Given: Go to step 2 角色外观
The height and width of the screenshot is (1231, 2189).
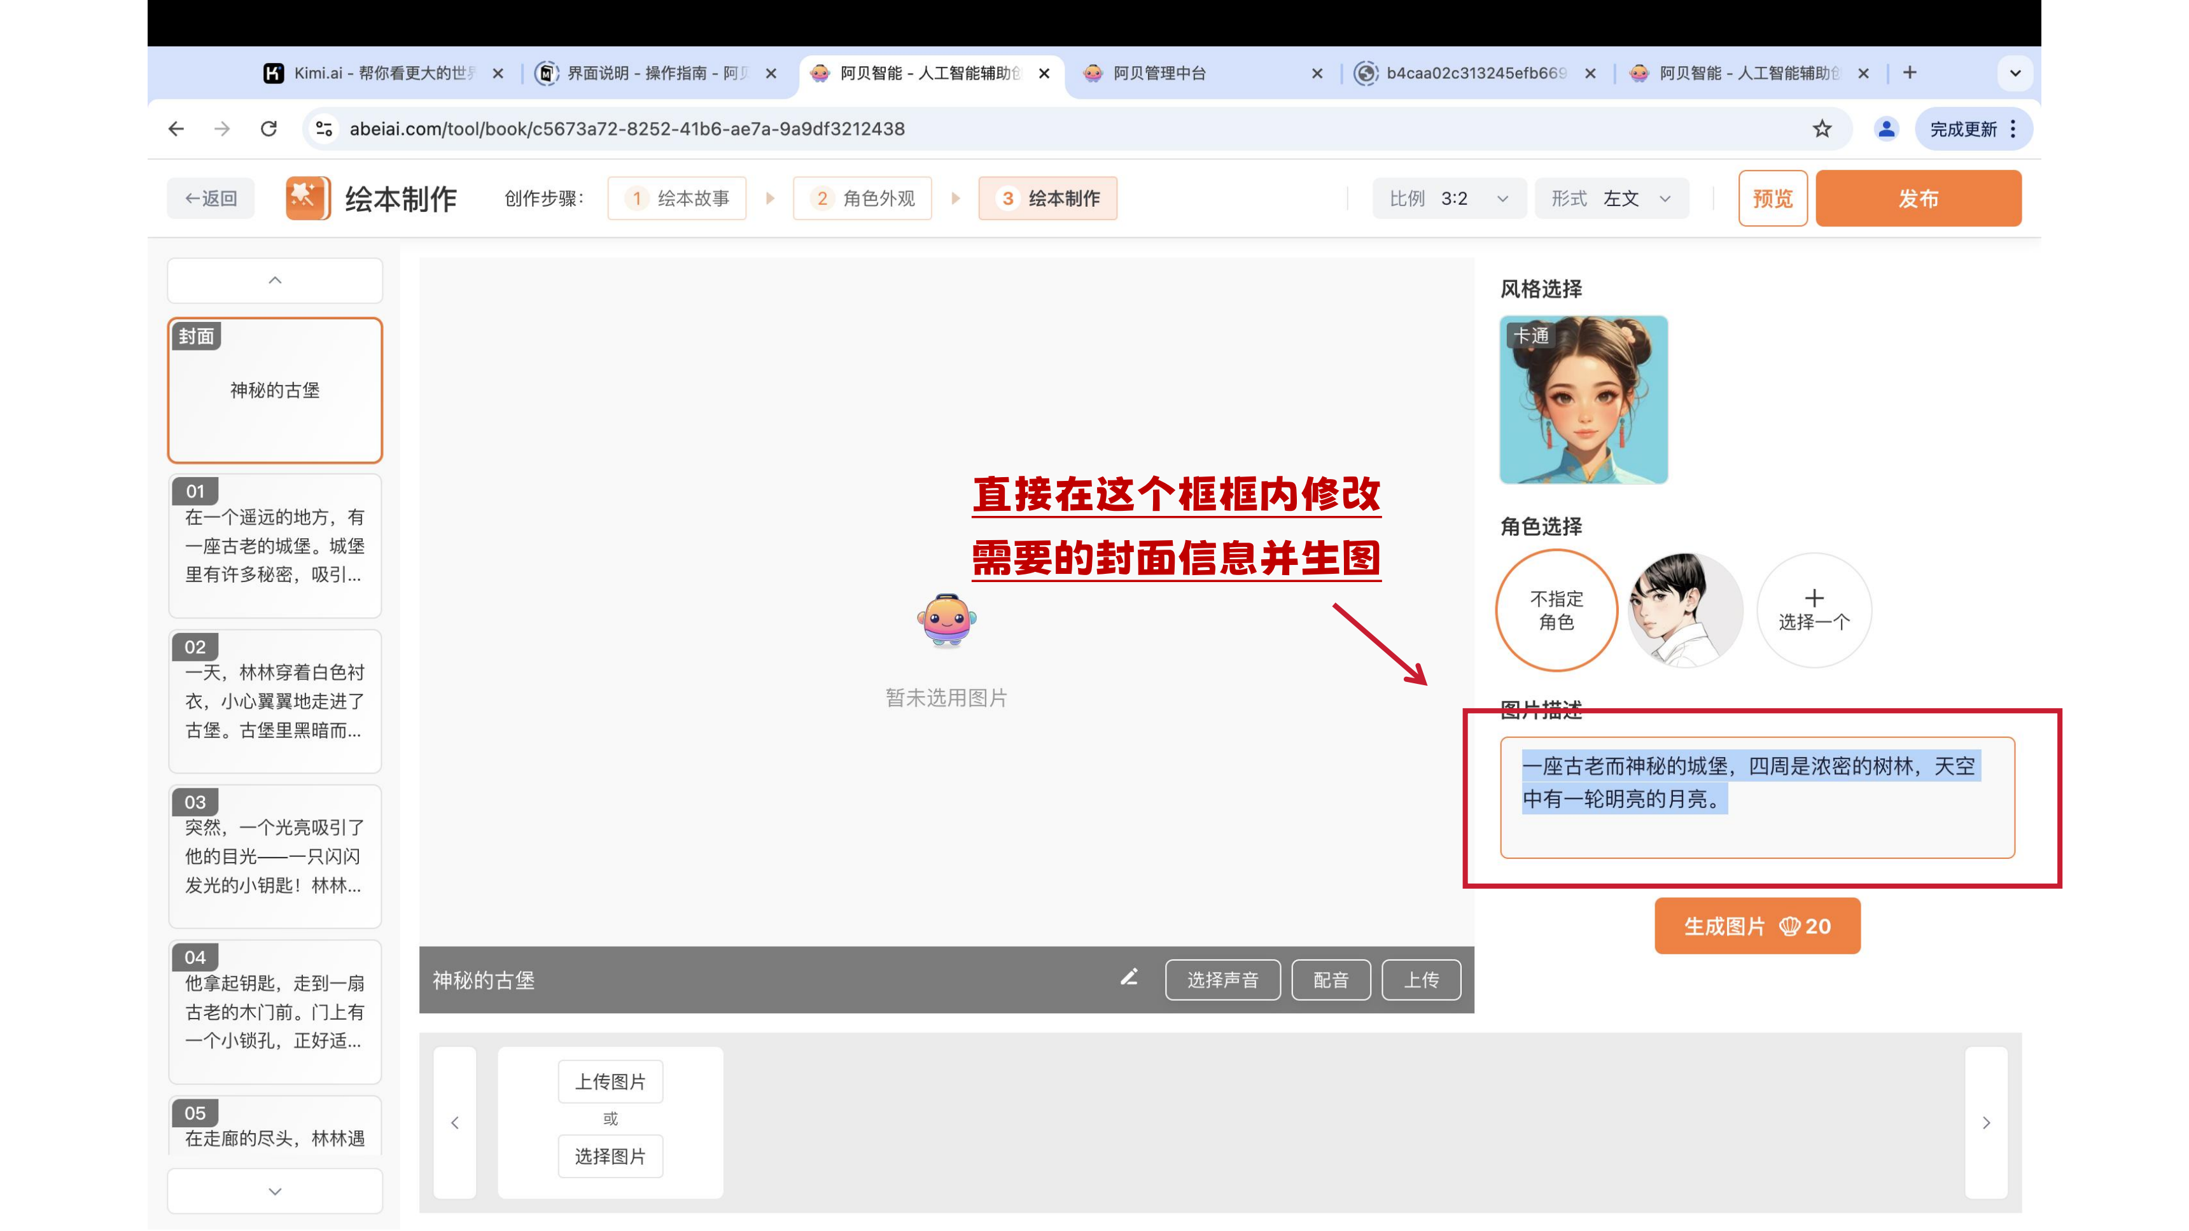Looking at the screenshot, I should coord(862,198).
